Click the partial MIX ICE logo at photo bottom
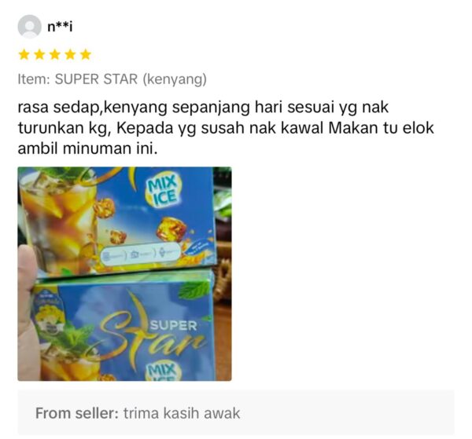 [164, 371]
